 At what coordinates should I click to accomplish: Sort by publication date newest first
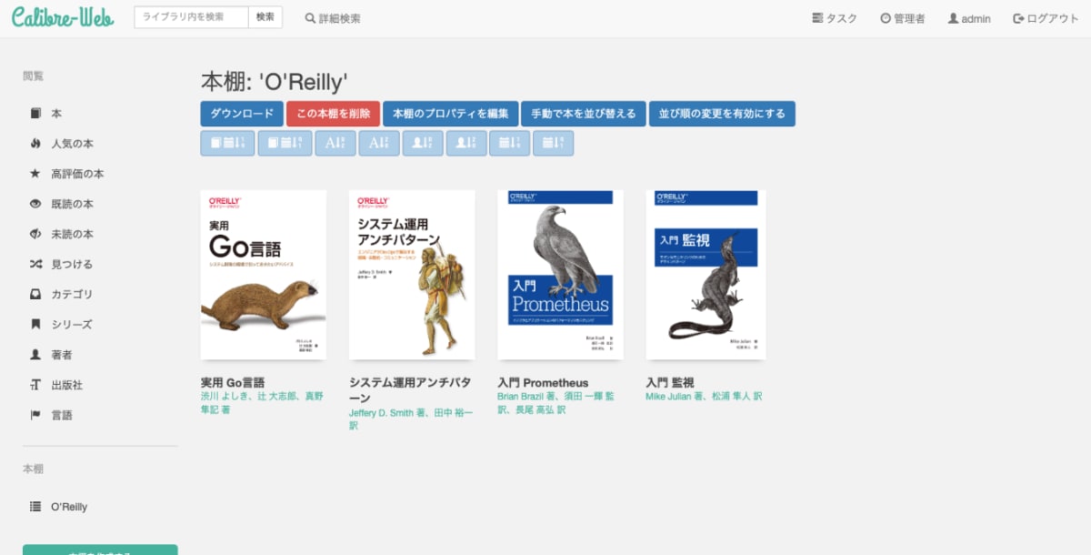510,143
